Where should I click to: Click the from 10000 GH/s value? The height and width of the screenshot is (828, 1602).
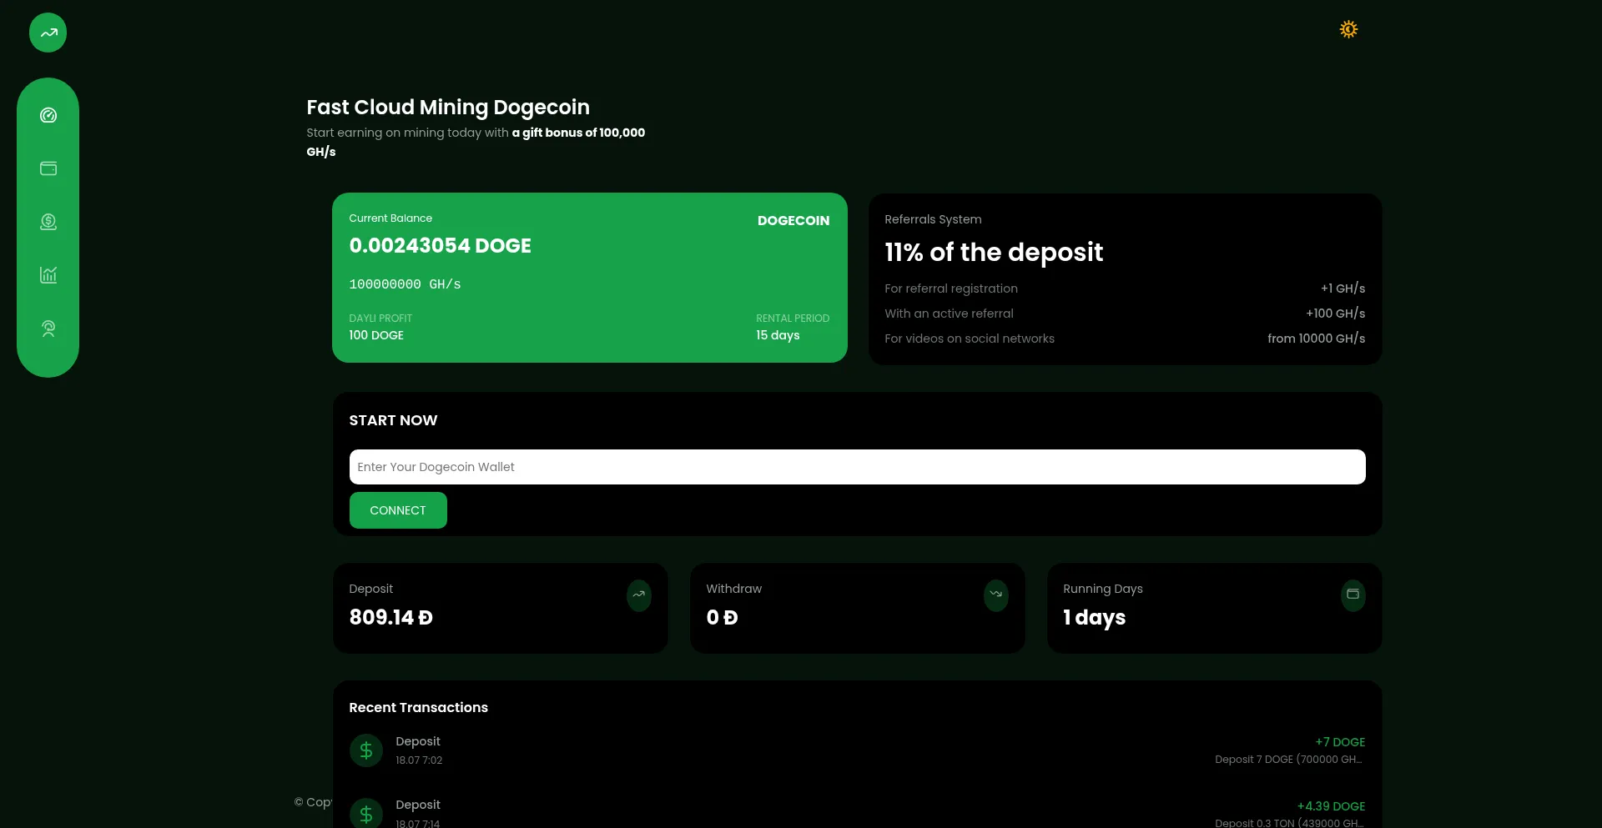(x=1317, y=339)
